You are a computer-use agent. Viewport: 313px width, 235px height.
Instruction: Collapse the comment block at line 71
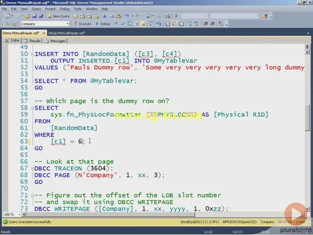coord(32,195)
